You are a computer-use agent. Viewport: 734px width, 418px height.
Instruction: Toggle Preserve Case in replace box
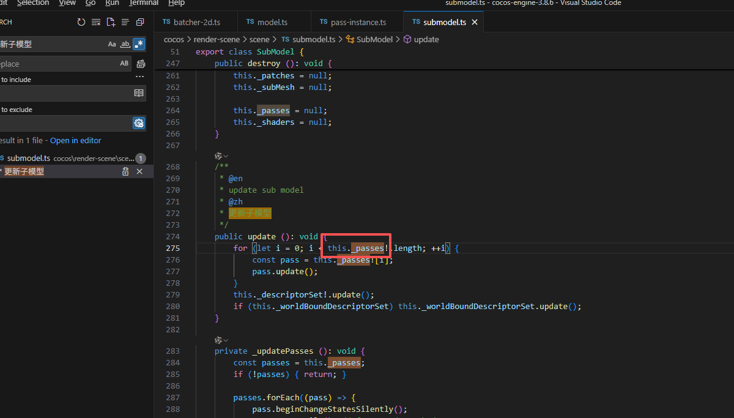[x=124, y=64]
